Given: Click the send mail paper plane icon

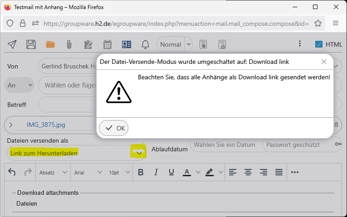Looking at the screenshot, I should click(12, 44).
